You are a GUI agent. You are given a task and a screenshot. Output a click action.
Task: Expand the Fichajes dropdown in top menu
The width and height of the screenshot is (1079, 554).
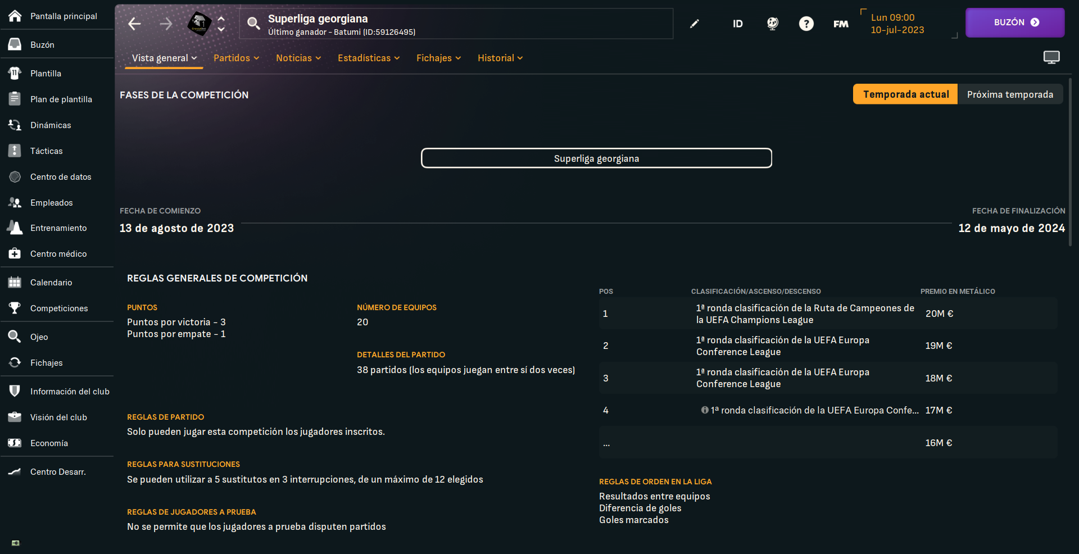(x=438, y=58)
